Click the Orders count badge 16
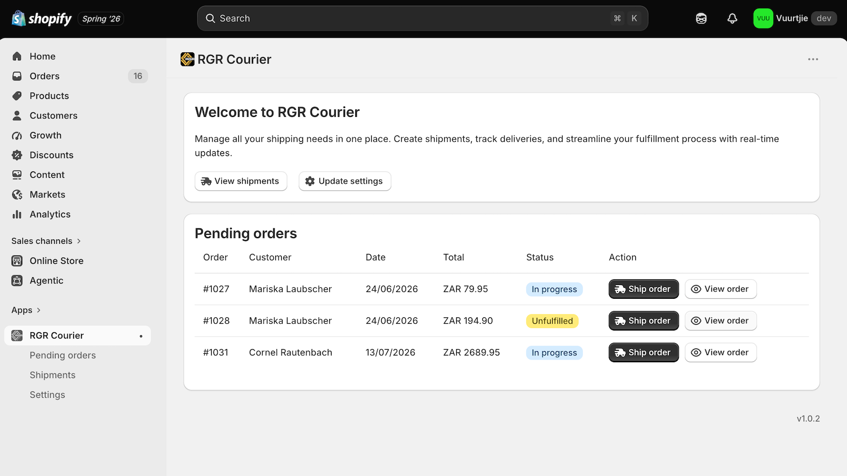This screenshot has height=476, width=847. (x=138, y=76)
